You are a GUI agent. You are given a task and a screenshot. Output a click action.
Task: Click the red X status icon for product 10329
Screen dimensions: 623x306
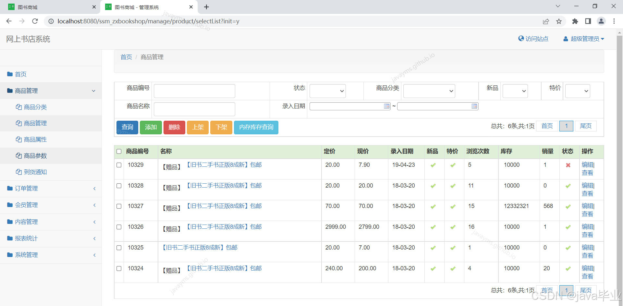click(568, 165)
